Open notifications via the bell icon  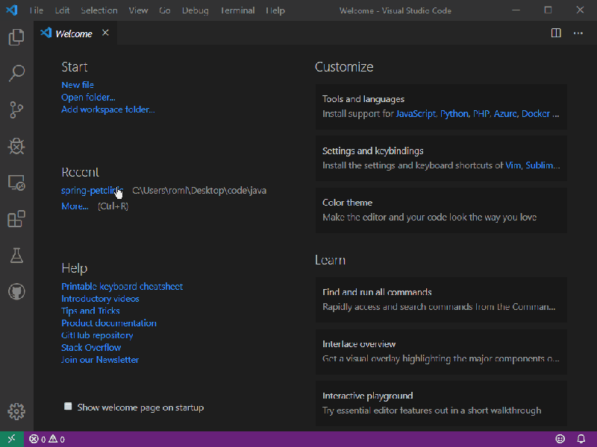coord(581,439)
